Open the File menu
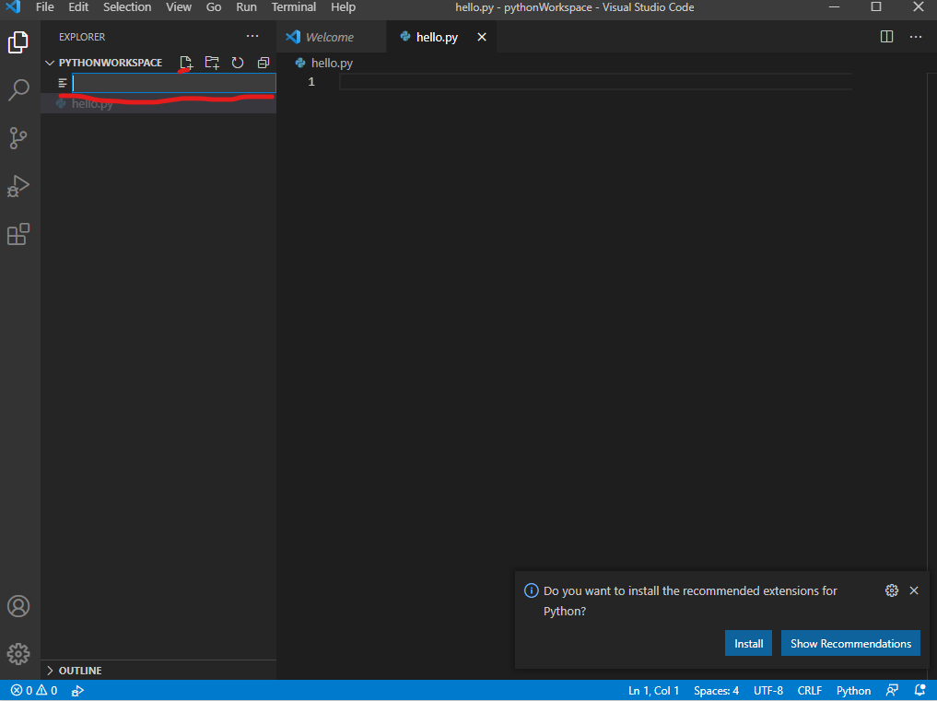 tap(45, 7)
